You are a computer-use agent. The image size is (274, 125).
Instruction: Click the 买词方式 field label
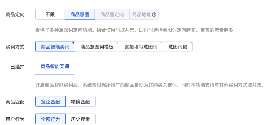point(15,47)
